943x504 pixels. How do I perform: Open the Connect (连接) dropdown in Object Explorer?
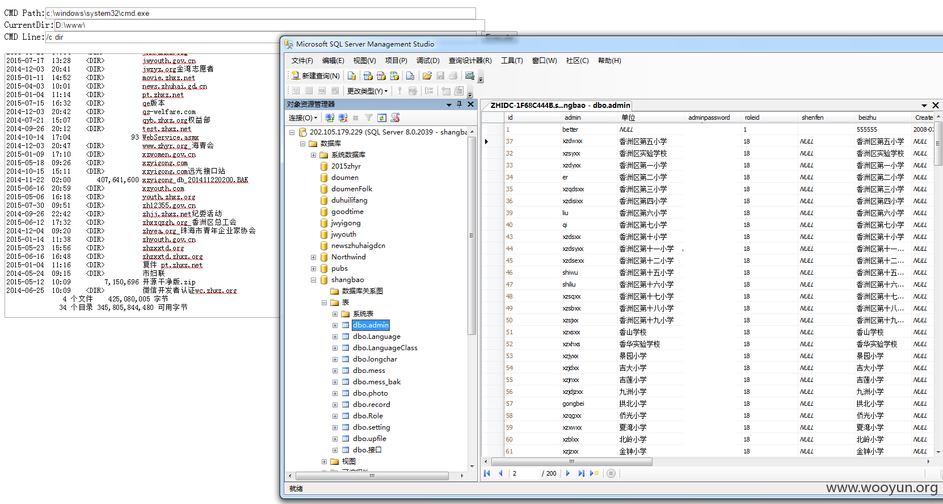303,117
